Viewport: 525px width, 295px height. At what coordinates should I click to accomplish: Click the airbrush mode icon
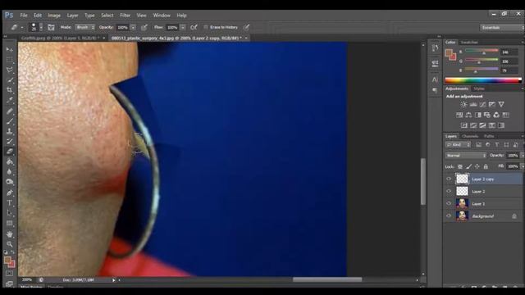(x=194, y=27)
